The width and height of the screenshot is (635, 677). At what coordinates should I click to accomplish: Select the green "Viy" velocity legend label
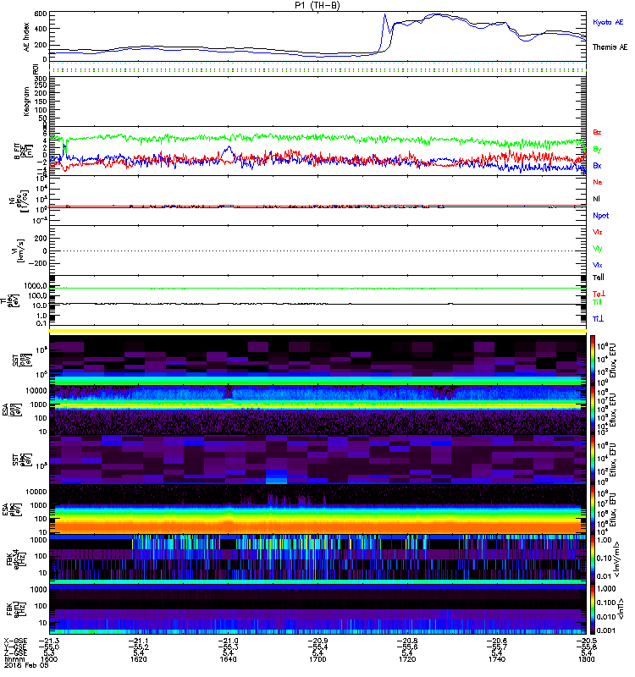pyautogui.click(x=598, y=249)
